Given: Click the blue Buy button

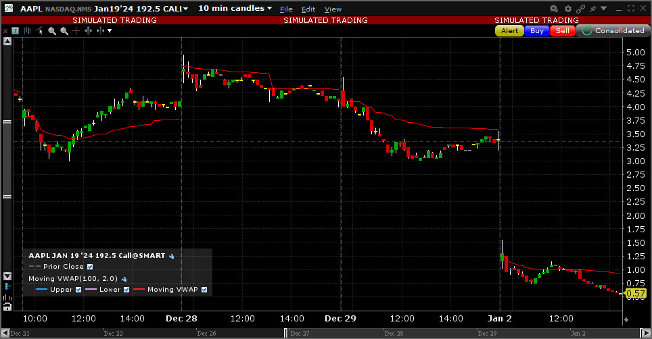Looking at the screenshot, I should click(537, 30).
